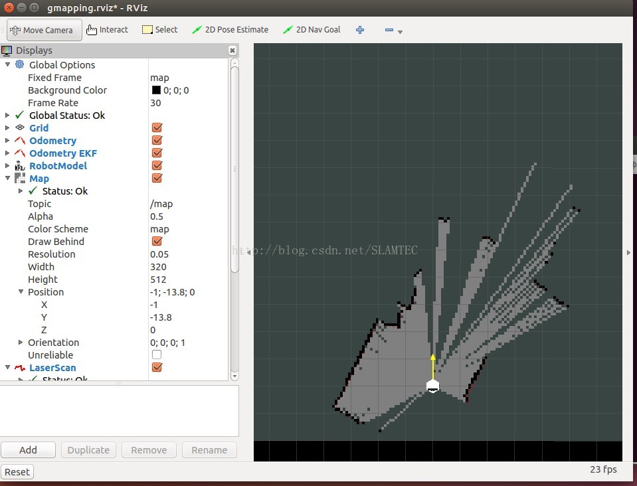Click the Duplicate button
Screen dimensions: 637x486
click(88, 450)
